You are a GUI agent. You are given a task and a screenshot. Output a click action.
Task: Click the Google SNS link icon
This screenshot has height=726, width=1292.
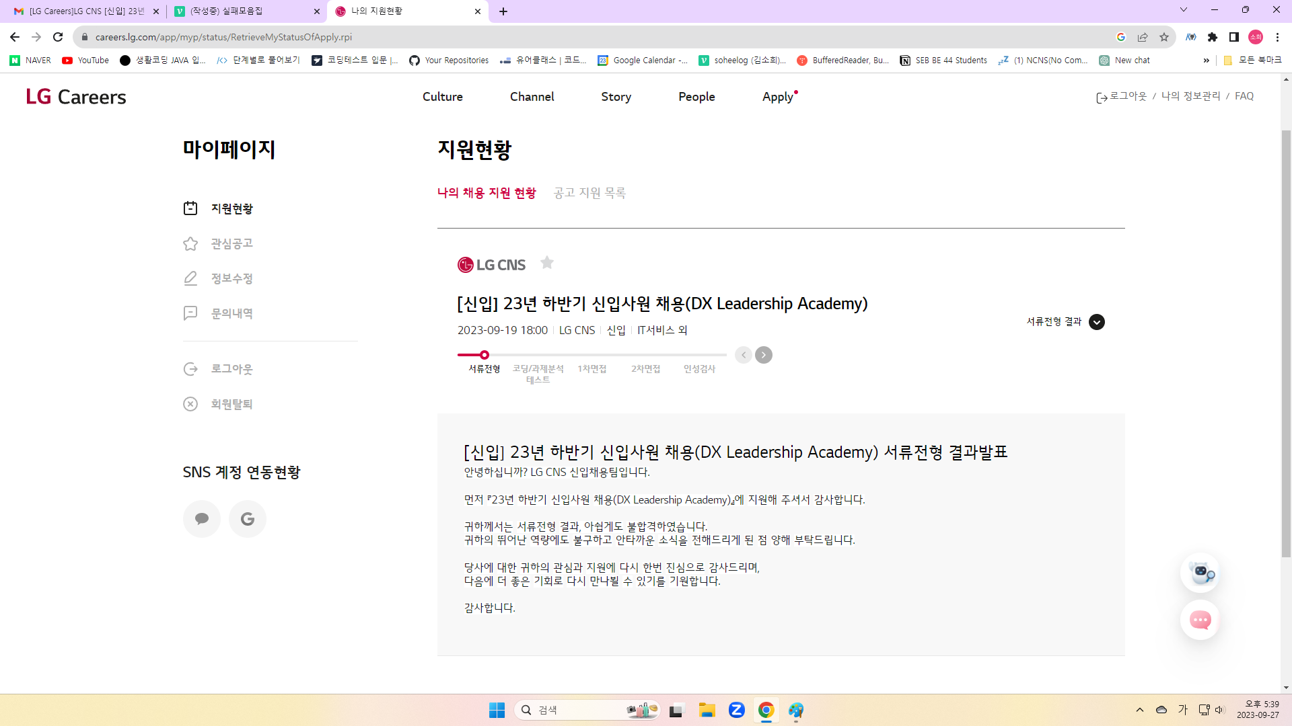coord(248,519)
